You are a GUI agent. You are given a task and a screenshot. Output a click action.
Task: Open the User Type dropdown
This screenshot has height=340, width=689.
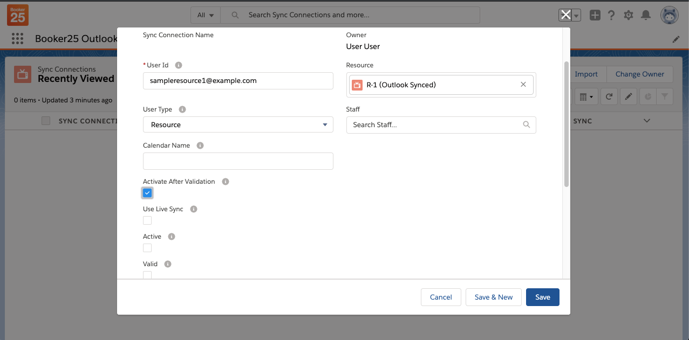point(238,125)
